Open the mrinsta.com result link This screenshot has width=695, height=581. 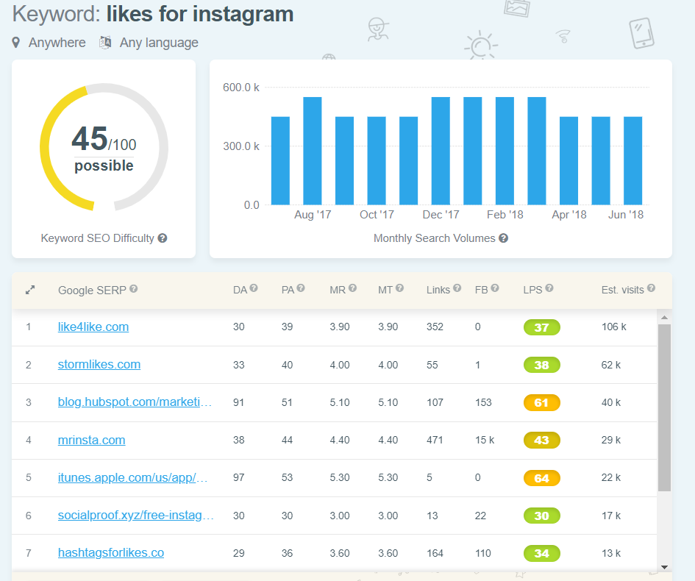tap(92, 440)
